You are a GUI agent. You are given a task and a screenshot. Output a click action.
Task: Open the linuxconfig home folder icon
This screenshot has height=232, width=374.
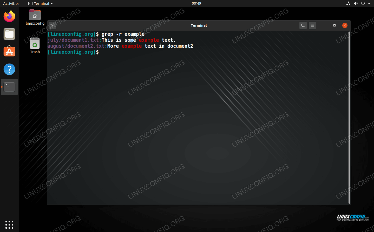coord(35,17)
